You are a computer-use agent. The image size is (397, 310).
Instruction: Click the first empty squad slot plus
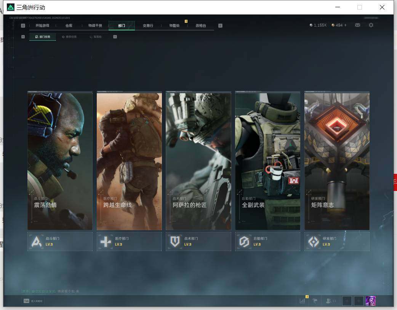pyautogui.click(x=347, y=301)
